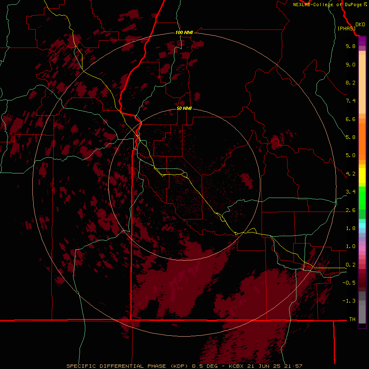Click the [PHAS] legend label

(x=346, y=28)
